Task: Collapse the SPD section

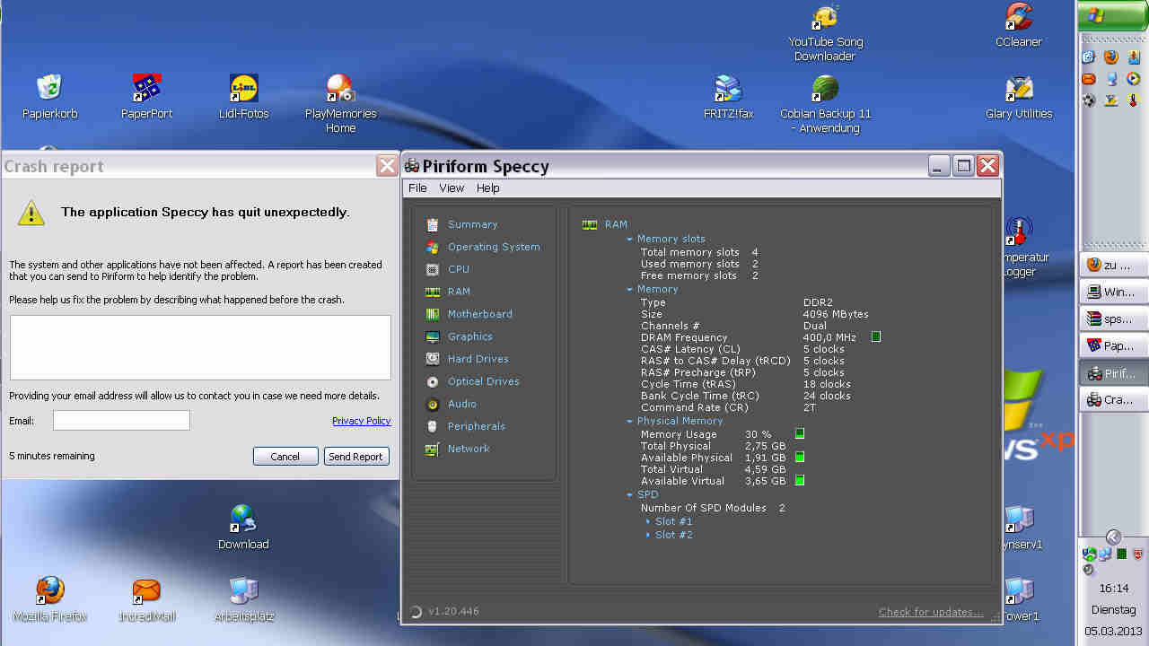Action: point(630,495)
